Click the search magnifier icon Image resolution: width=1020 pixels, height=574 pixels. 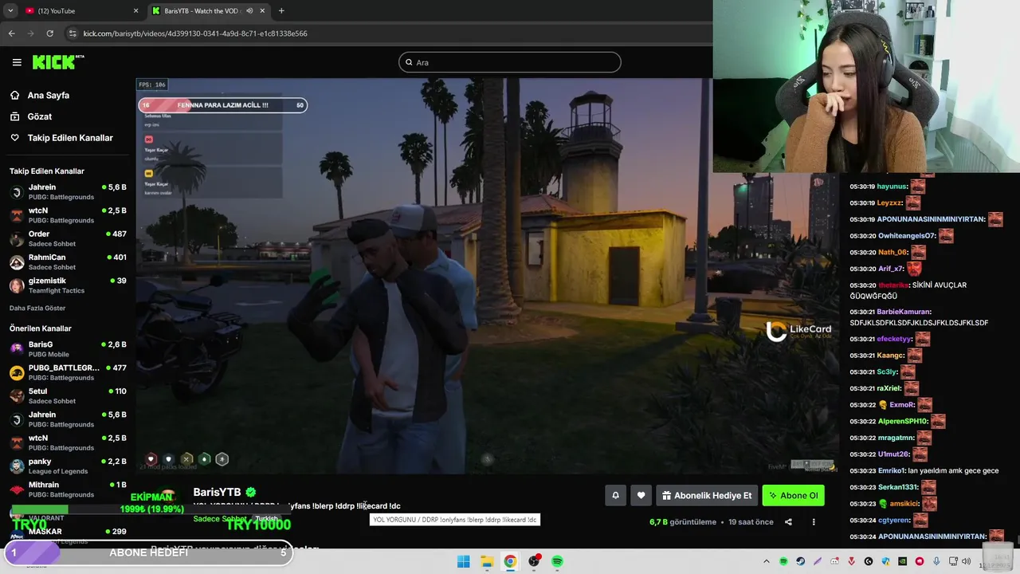409,62
